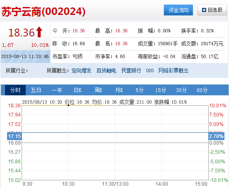The height and width of the screenshot is (189, 229).
Task: Switch to the 五日 chart tab
Action: pyautogui.click(x=36, y=90)
